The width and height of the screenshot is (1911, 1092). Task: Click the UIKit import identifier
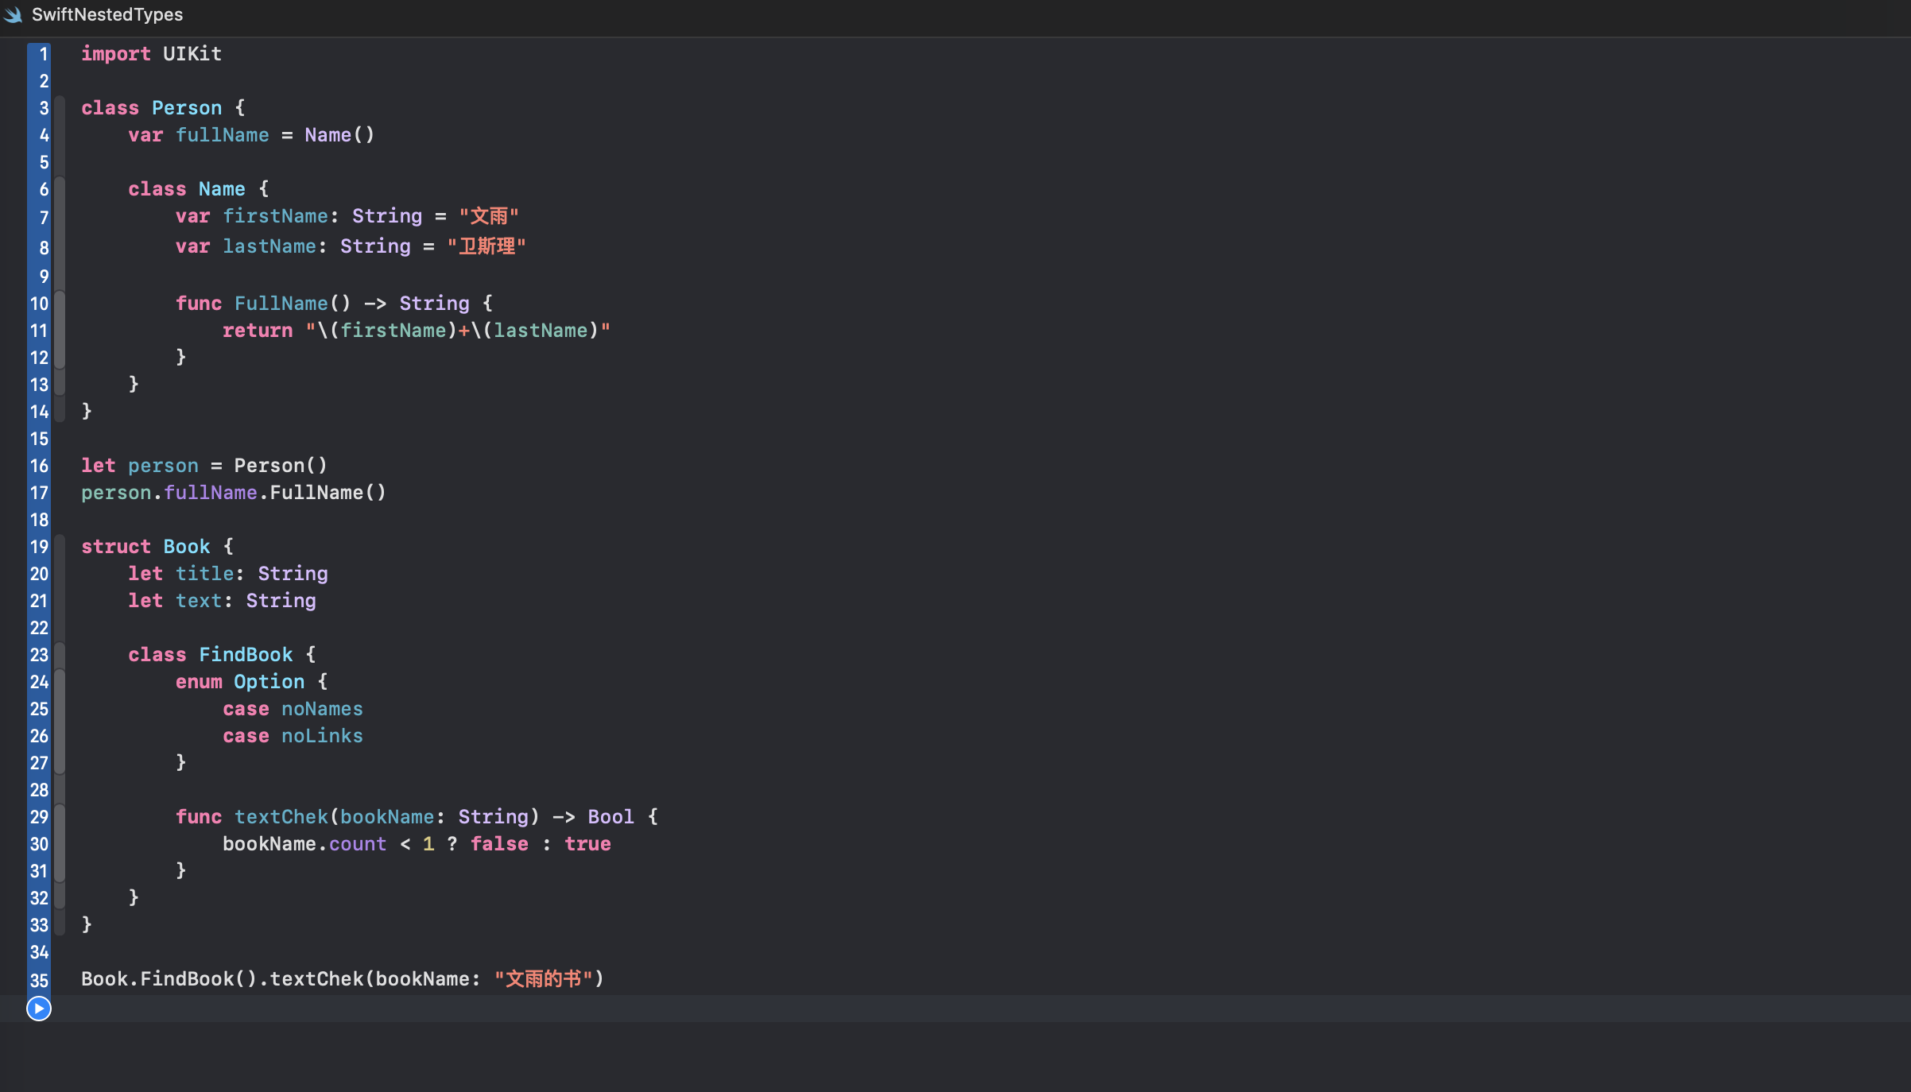pos(192,54)
